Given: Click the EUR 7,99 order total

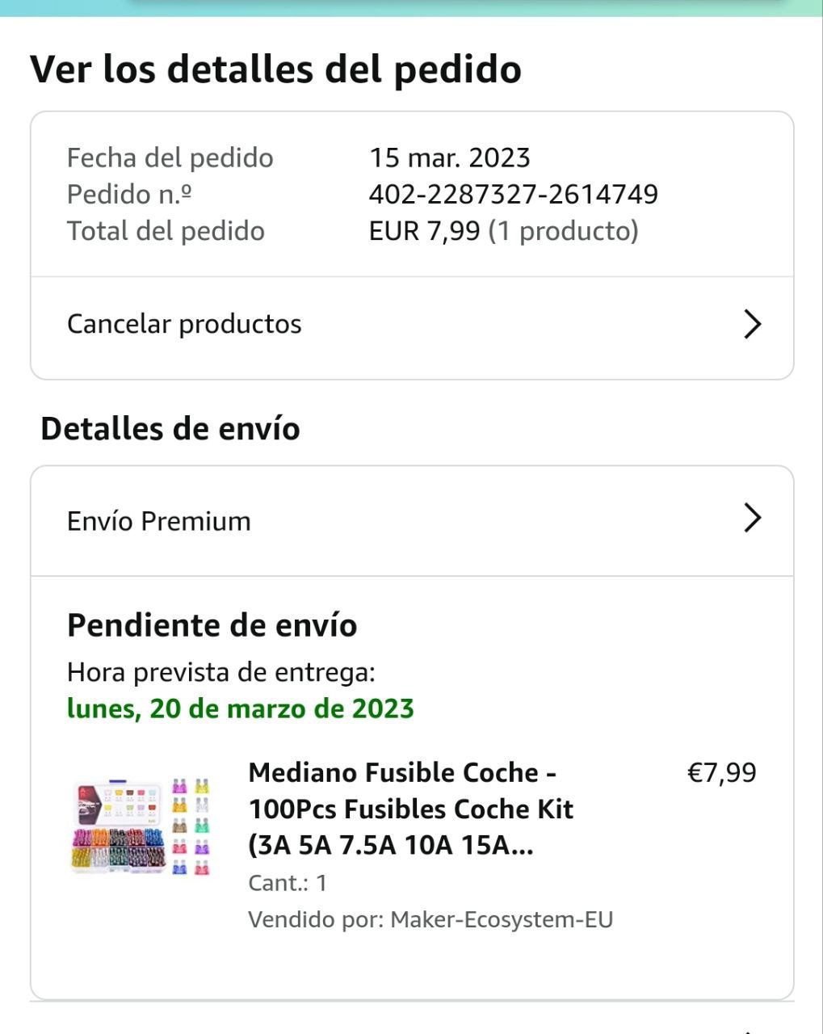Looking at the screenshot, I should pyautogui.click(x=425, y=231).
